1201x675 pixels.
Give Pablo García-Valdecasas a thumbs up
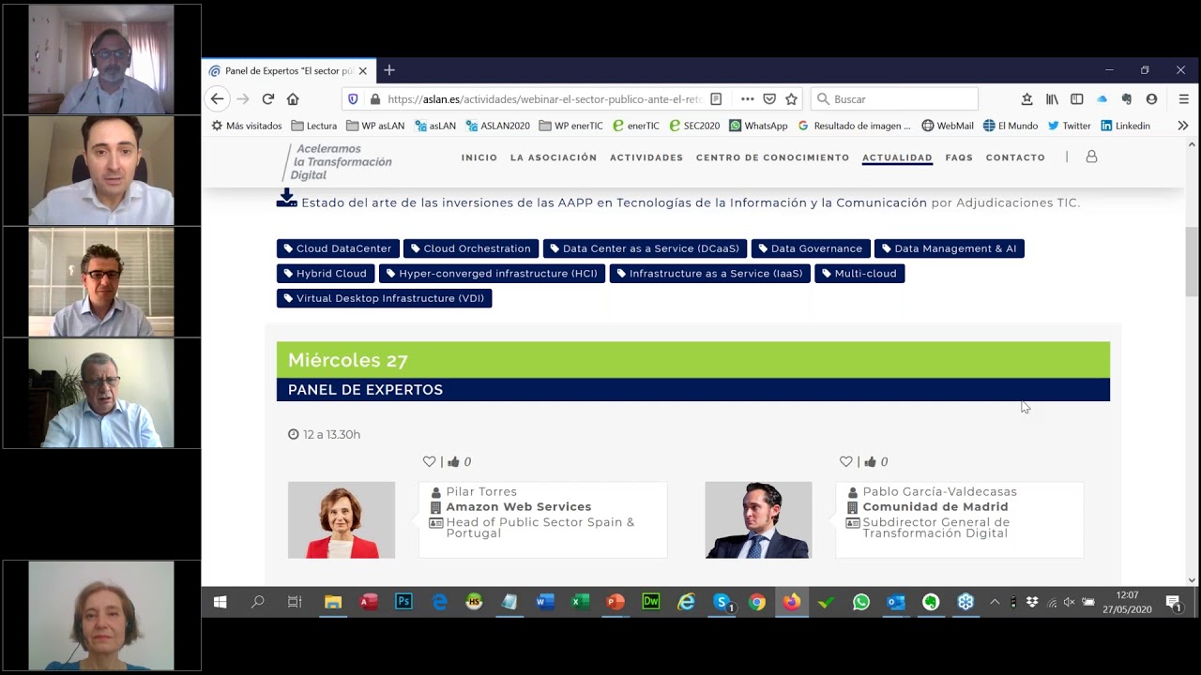[871, 461]
